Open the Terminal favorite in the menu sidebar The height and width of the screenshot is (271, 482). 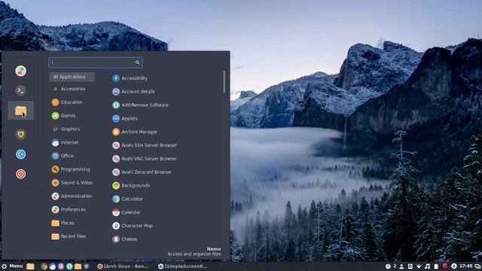pyautogui.click(x=20, y=90)
